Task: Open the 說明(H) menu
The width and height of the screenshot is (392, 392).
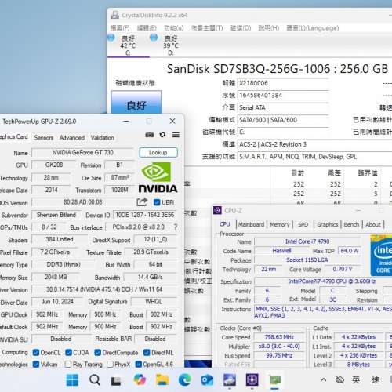Action: (269, 28)
